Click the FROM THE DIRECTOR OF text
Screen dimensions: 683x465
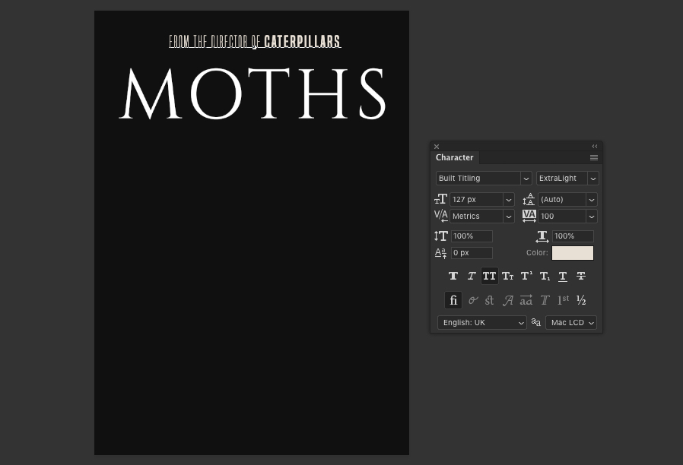click(x=214, y=41)
